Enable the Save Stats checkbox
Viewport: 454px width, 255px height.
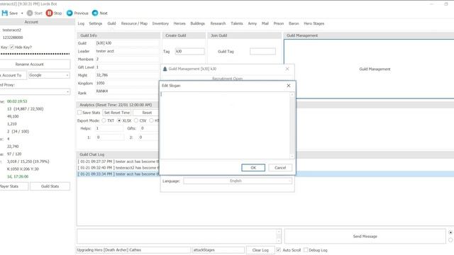point(79,113)
